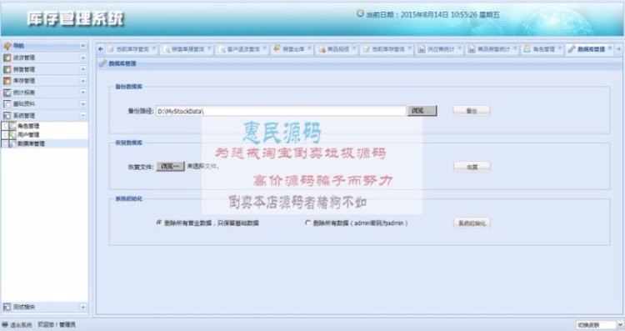This screenshot has width=625, height=331.
Task: Close the 商品销售统计 tab
Action: click(515, 48)
